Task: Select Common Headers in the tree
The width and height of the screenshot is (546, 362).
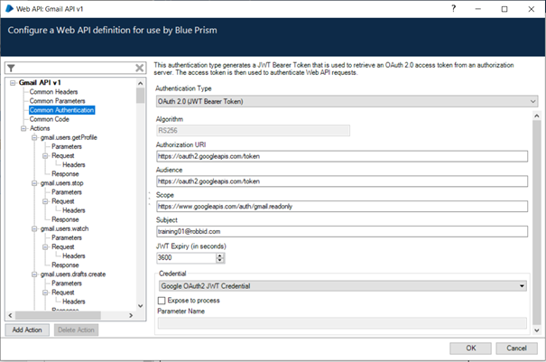Action: 53,92
